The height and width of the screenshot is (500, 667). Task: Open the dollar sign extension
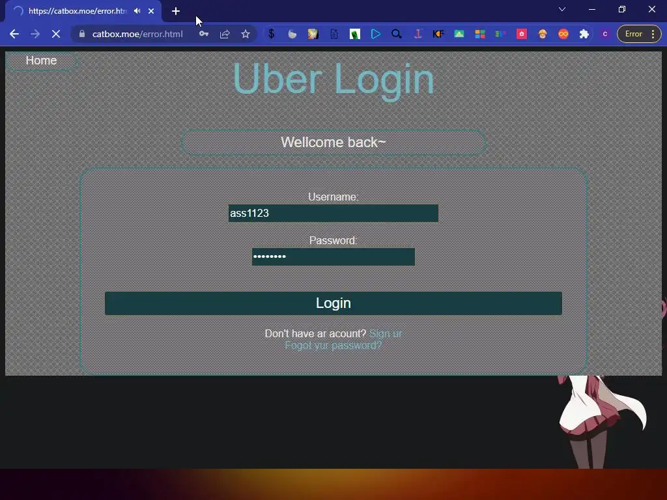click(272, 34)
